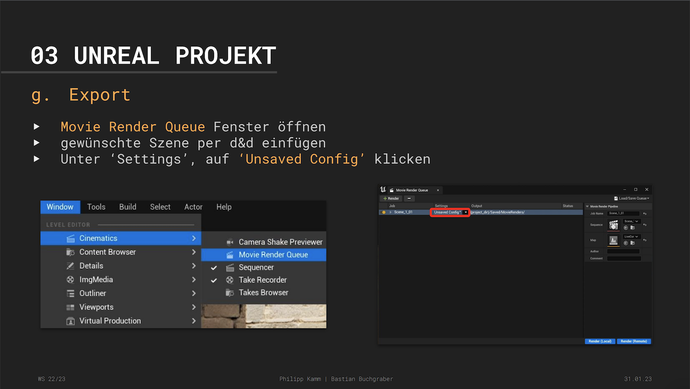Reset the Job Name value arrow
Viewport: 690px width, 389px height.
pyautogui.click(x=645, y=214)
